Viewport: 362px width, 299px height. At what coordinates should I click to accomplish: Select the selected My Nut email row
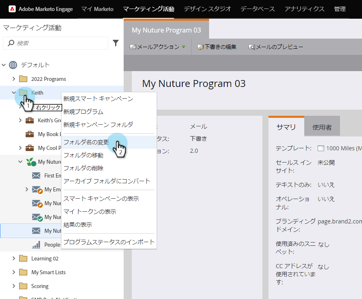(31, 231)
